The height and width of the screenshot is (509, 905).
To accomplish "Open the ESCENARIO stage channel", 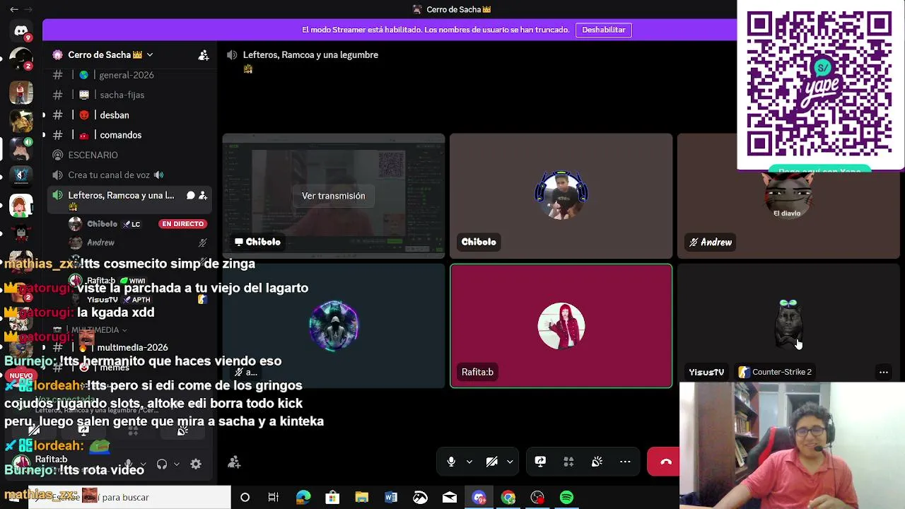I will [93, 155].
